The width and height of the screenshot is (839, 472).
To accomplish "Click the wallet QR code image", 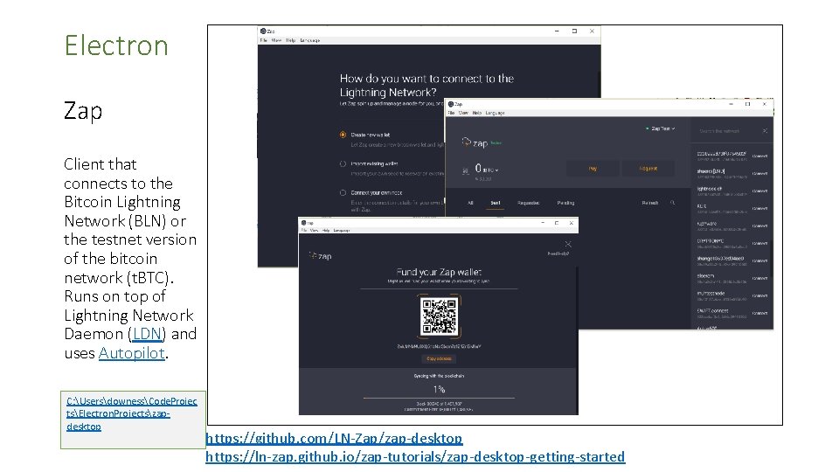I will coord(439,316).
